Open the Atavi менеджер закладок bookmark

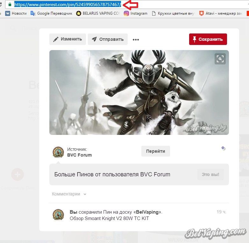pyautogui.click(x=221, y=13)
